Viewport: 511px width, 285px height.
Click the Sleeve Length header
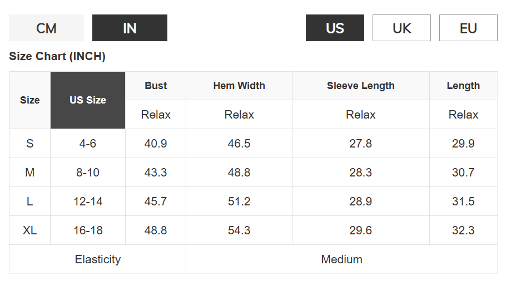coord(361,86)
